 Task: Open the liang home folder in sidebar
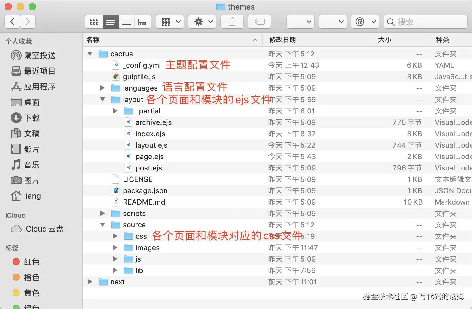click(26, 196)
